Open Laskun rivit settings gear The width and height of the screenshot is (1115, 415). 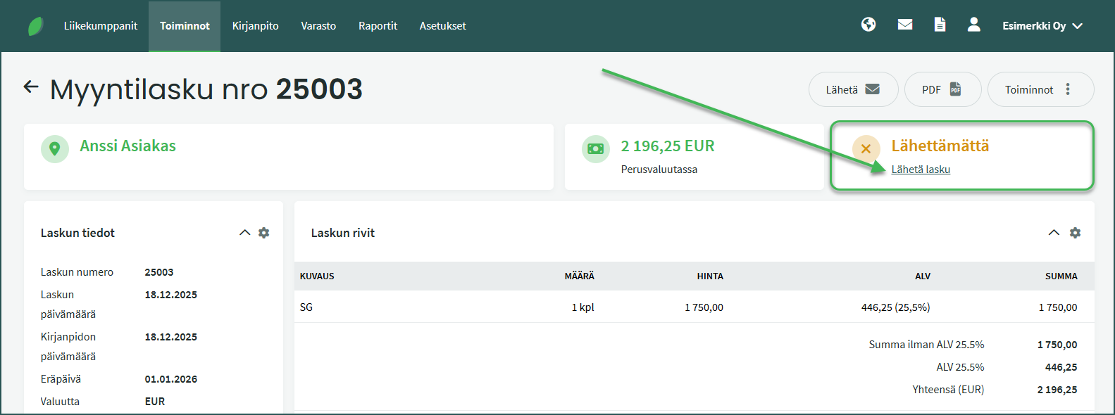pyautogui.click(x=1075, y=233)
